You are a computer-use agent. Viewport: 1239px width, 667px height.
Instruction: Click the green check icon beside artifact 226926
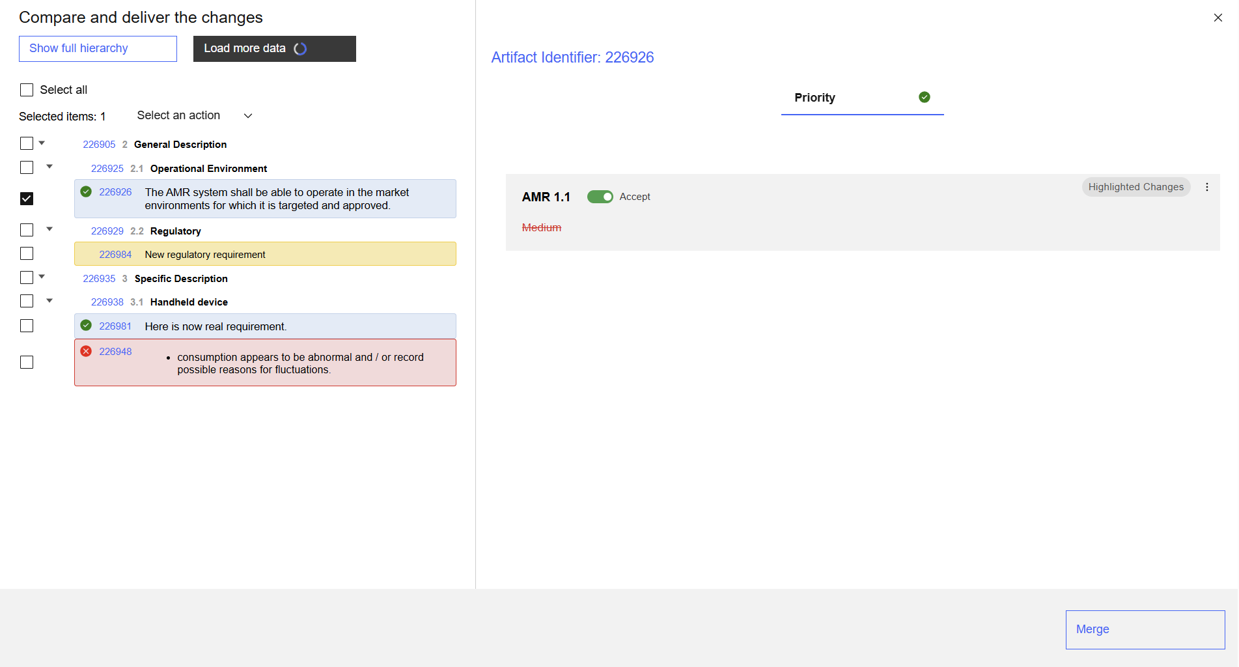pos(86,192)
